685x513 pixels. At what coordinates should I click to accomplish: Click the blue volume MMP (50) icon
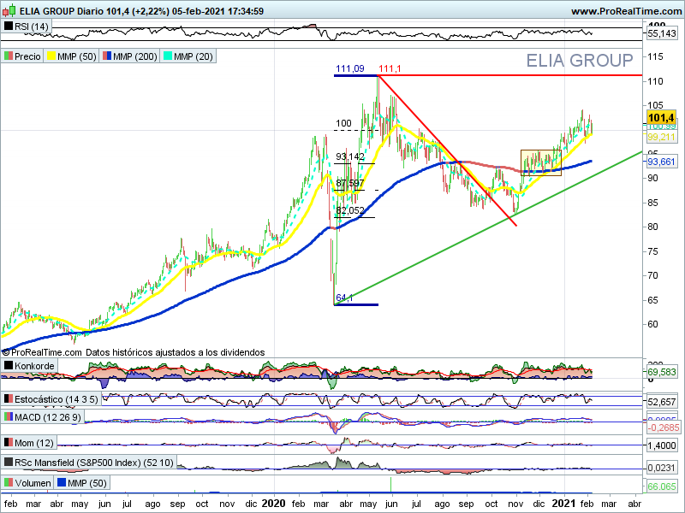(x=62, y=482)
